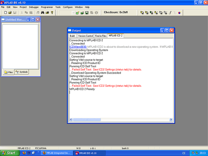The height and width of the screenshot is (156, 208).
Task: Click the Program Target Device icon
Action: click(142, 13)
